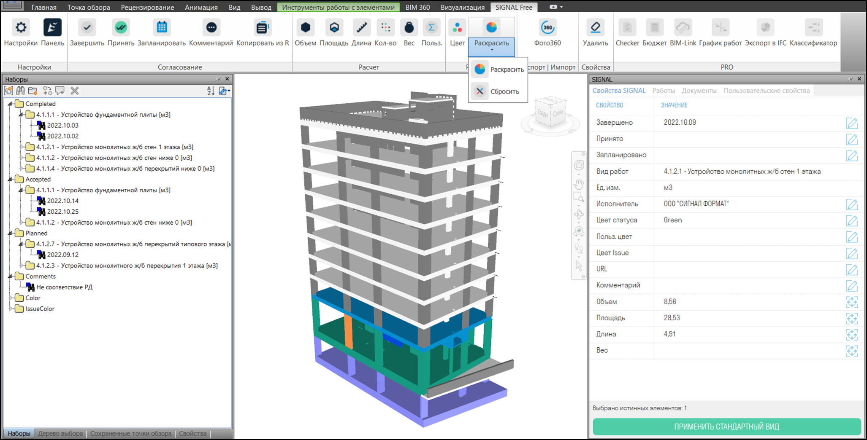Image resolution: width=867 pixels, height=440 pixels.
Task: Collapse the Accepted folder
Action: click(x=10, y=179)
